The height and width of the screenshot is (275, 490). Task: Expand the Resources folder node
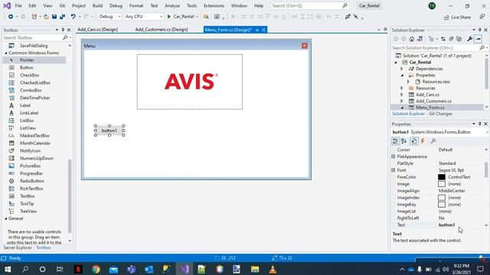pos(402,89)
